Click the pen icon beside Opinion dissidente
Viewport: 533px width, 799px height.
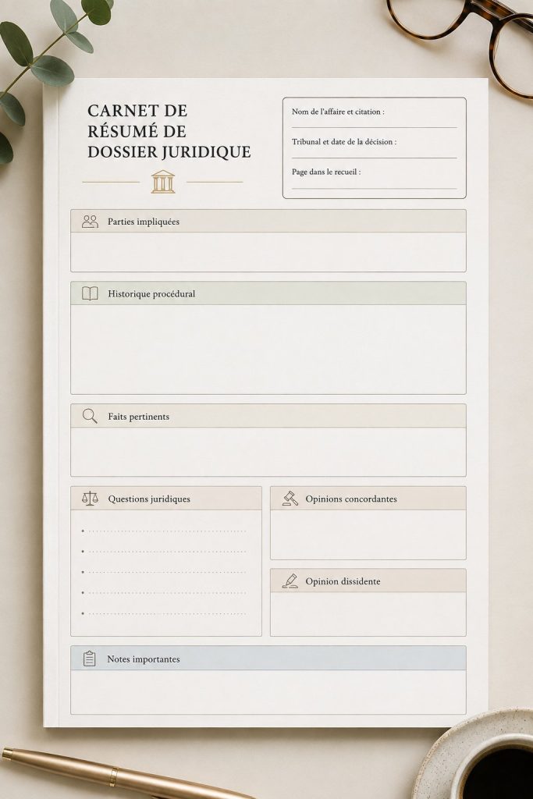point(290,581)
